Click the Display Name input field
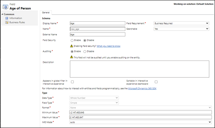This screenshot has width=215, height=128. click(98, 23)
